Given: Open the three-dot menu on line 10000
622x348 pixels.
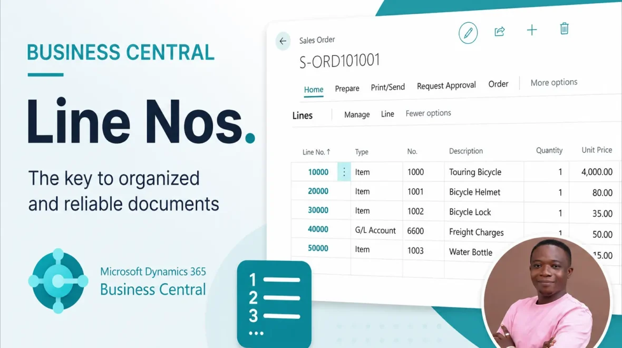Looking at the screenshot, I should pos(344,172).
